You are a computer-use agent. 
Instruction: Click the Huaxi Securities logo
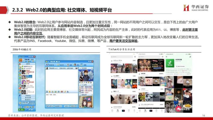196,8
